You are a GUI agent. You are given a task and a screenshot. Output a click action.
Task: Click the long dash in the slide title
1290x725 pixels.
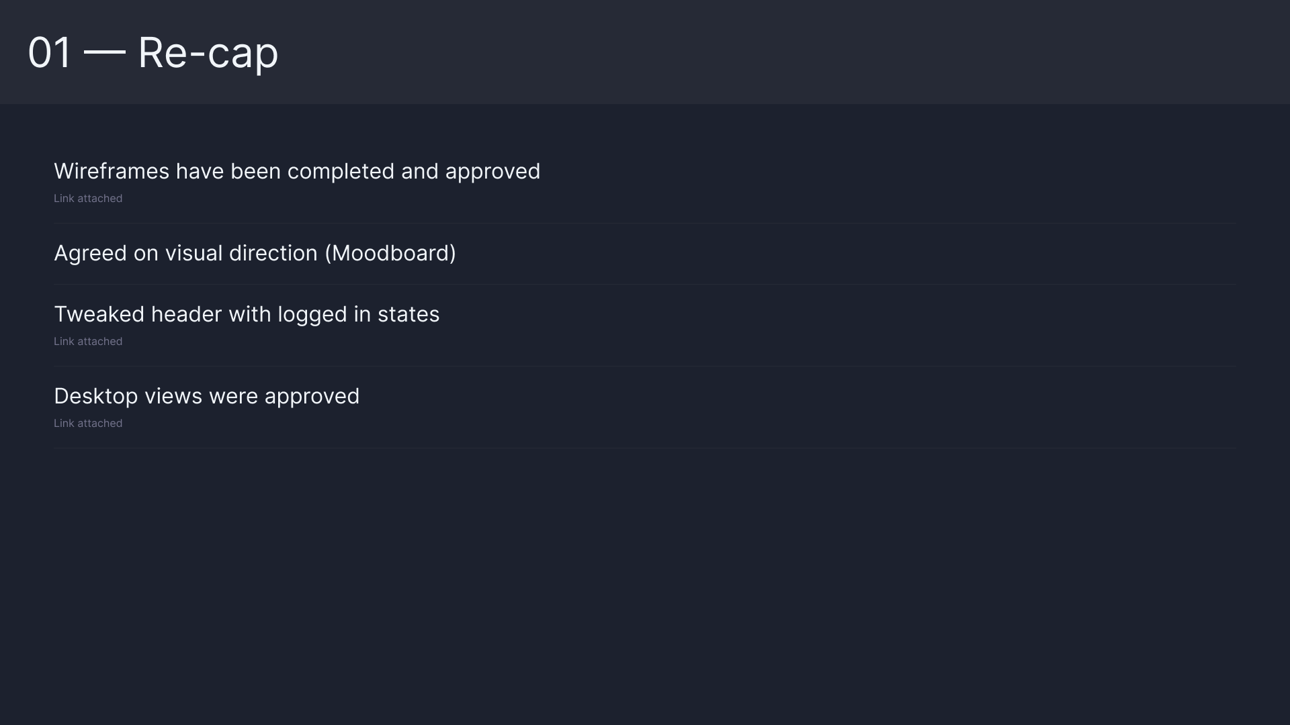(x=105, y=52)
